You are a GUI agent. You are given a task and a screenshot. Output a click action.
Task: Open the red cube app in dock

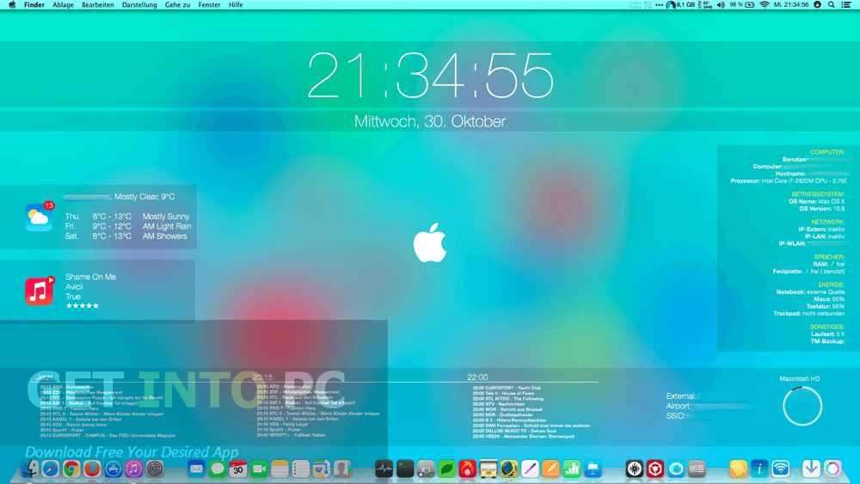click(x=654, y=469)
